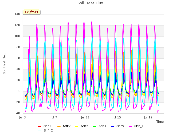This screenshot has height=136, width=181.
Task: Click the Jul 19 x-axis label
Action: tap(148, 117)
